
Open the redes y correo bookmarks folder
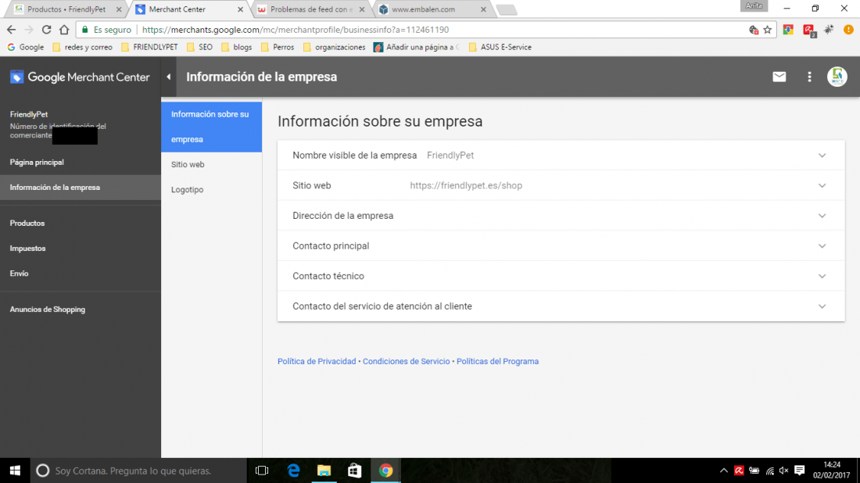(82, 47)
